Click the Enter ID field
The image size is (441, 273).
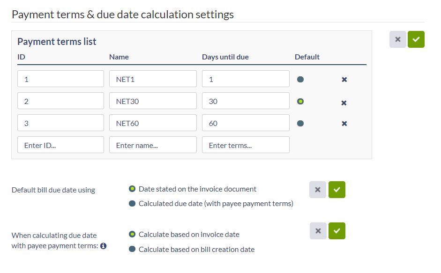click(x=60, y=145)
